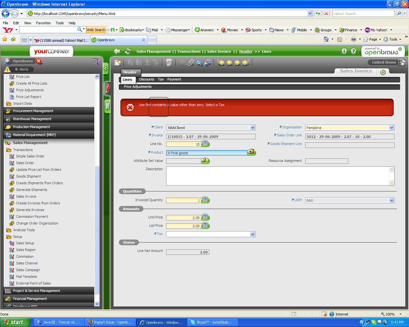Open the Tax dropdown
This screenshot has width=409, height=327.
pyautogui.click(x=252, y=234)
